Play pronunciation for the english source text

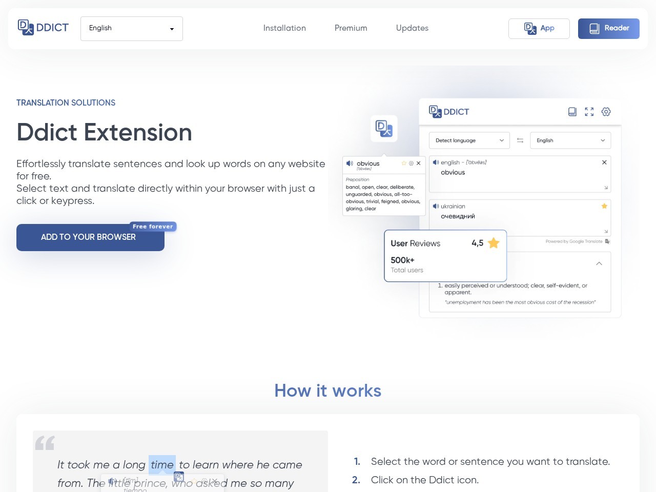tap(436, 162)
